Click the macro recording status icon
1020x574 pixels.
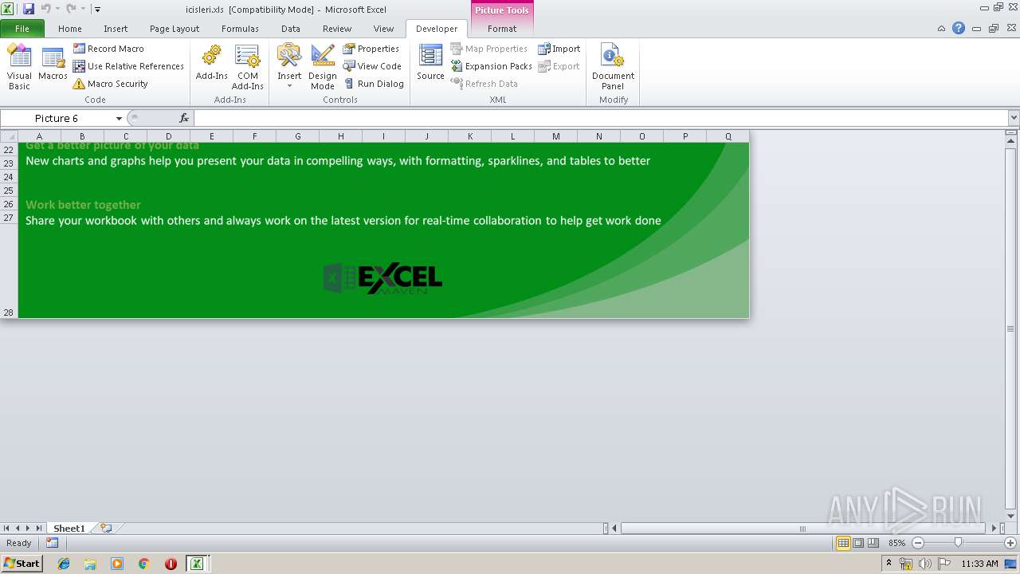(52, 543)
